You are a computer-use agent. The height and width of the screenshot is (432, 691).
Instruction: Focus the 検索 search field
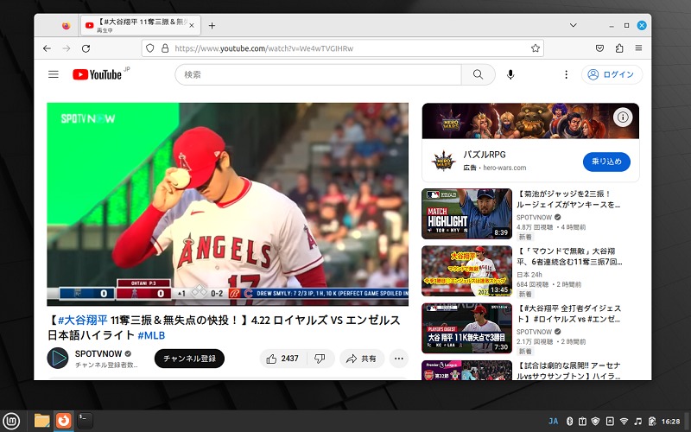click(318, 74)
